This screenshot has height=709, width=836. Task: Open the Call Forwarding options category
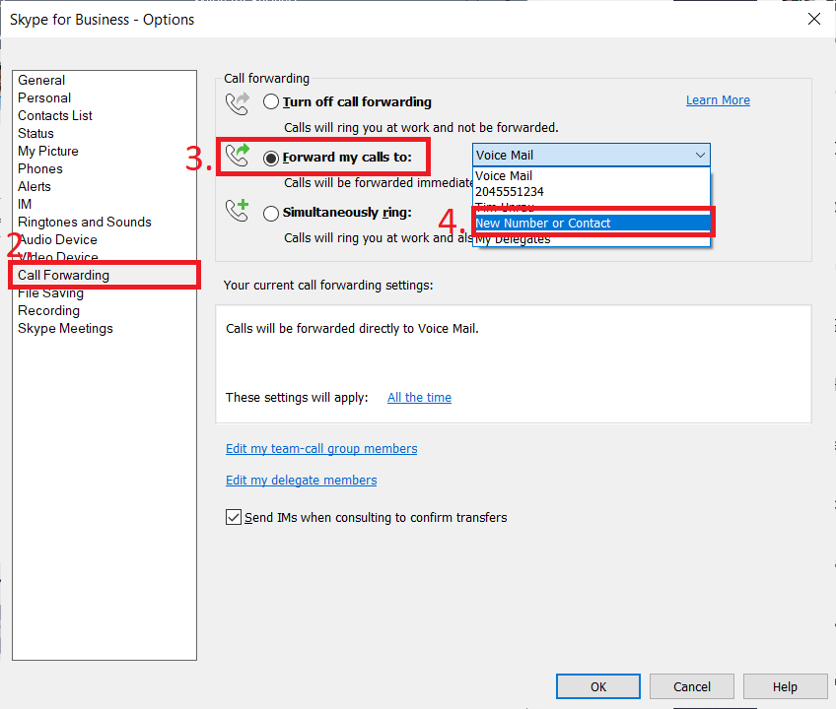click(63, 276)
